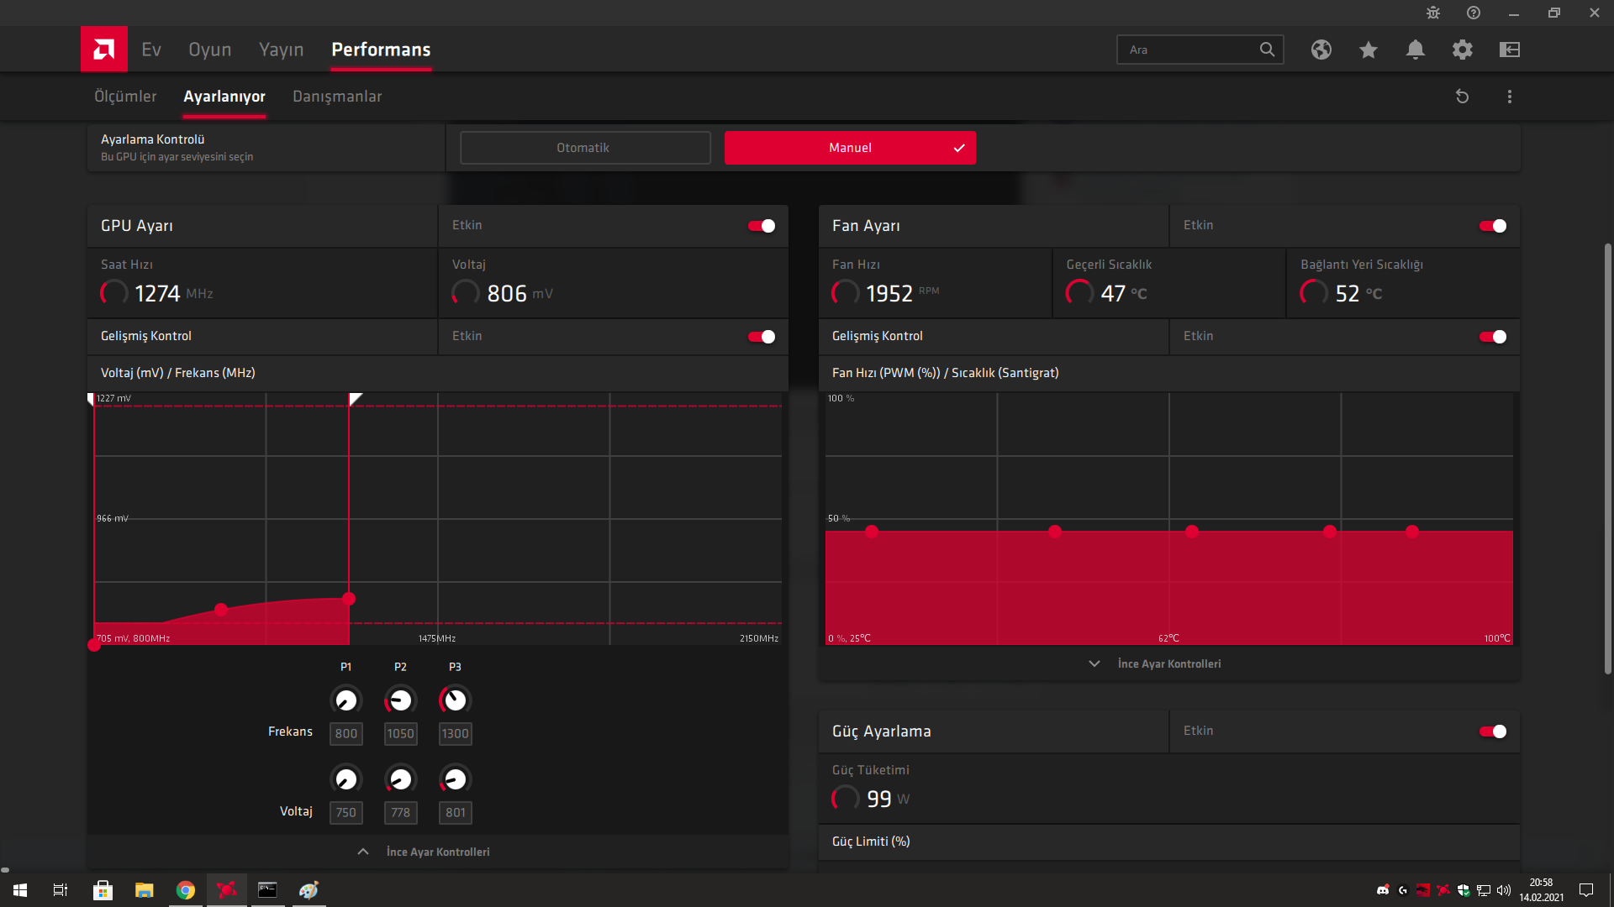Open notifications bell icon
This screenshot has width=1614, height=907.
point(1415,50)
